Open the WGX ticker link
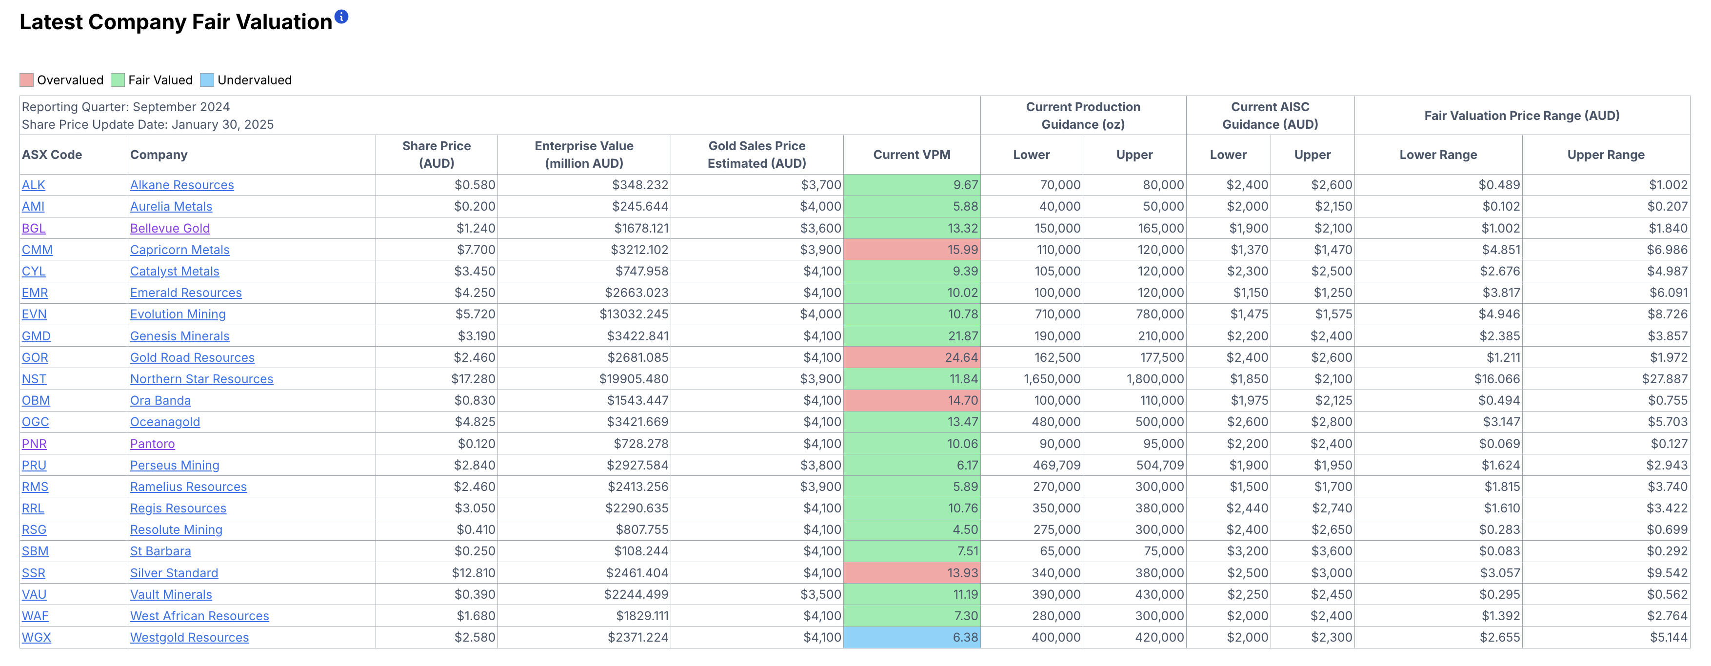Viewport: 1711px width, 666px height. (x=37, y=637)
